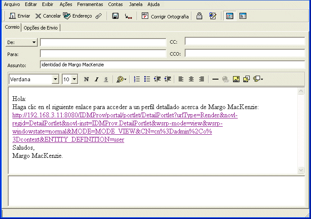Insert a horizontal line
This screenshot has width=311, height=219.
pos(215,80)
